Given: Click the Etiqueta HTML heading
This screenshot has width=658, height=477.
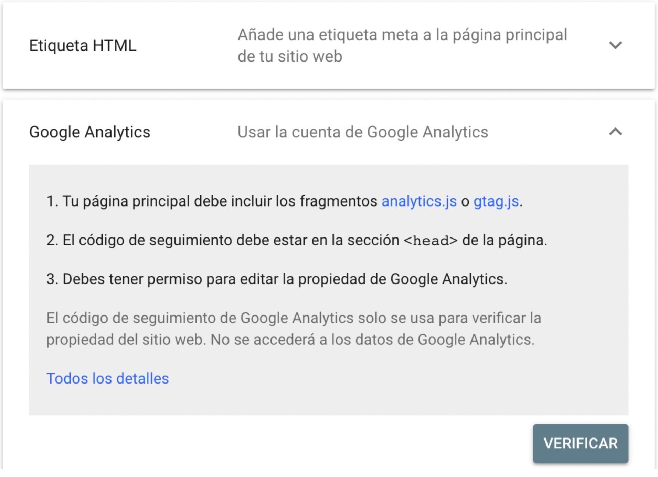Looking at the screenshot, I should [x=83, y=46].
